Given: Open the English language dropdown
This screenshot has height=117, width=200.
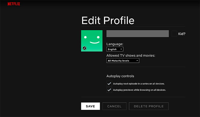Looking at the screenshot, I should [x=115, y=49].
